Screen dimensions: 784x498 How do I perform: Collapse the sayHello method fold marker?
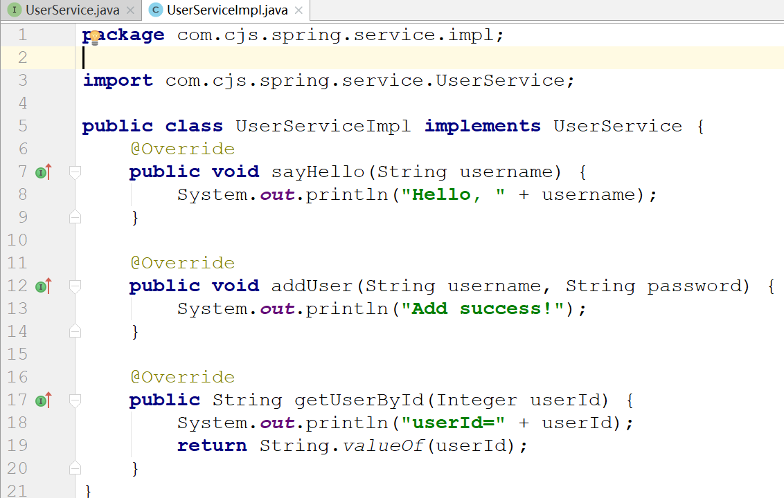(75, 172)
